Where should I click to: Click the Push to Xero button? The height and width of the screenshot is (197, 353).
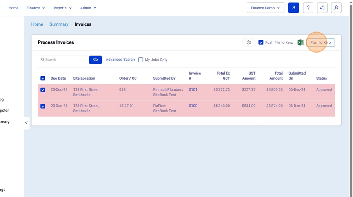(320, 42)
